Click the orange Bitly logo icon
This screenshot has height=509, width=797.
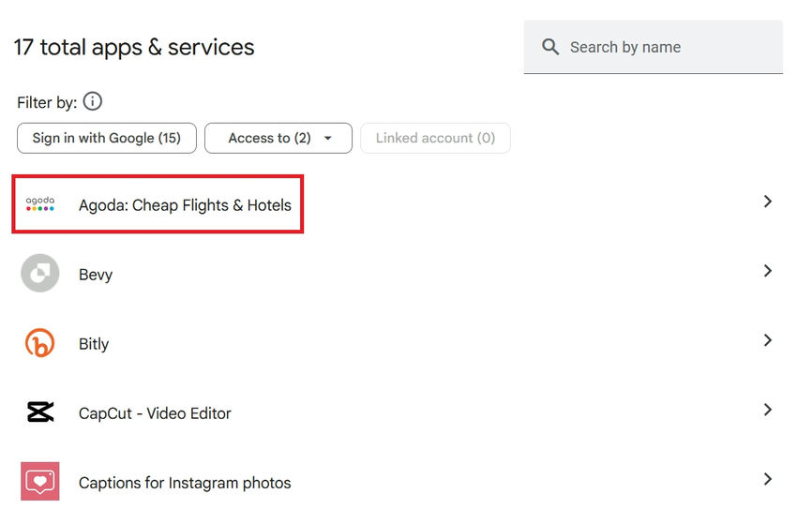(40, 343)
